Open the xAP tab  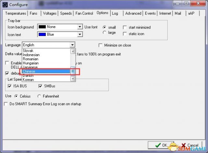coord(191,13)
